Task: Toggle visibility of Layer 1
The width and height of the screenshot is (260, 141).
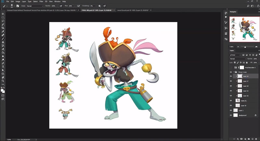Action: (231, 110)
